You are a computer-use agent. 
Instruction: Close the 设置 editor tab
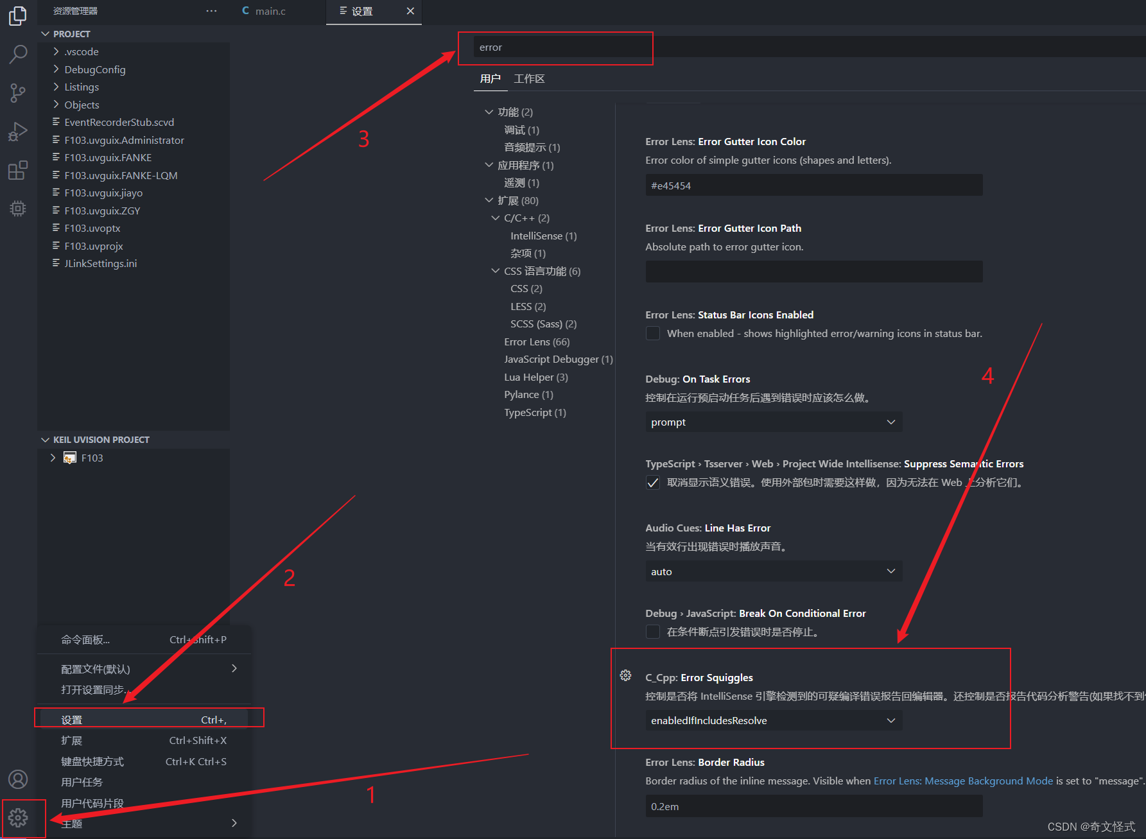(410, 11)
